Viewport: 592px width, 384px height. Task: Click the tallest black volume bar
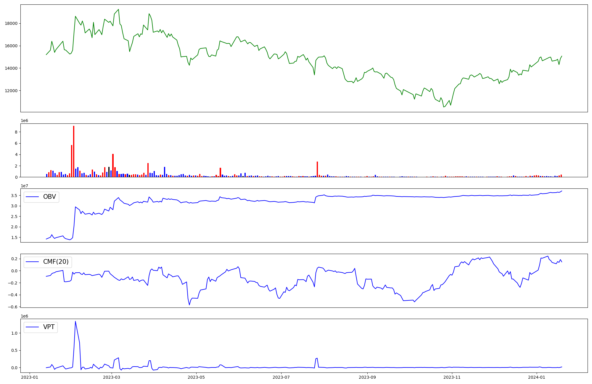(109, 172)
